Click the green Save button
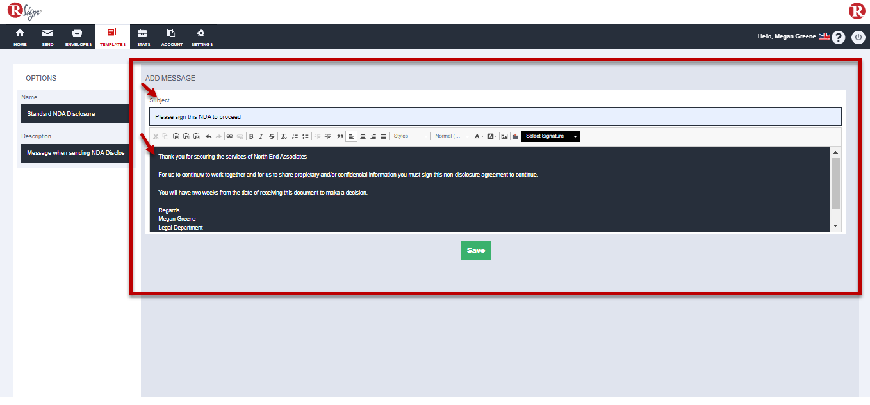 [475, 250]
